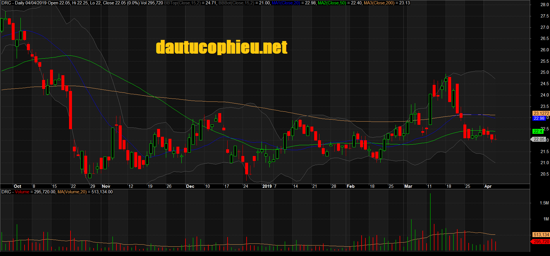Click the orange 23.1272 price tag

click(541, 113)
